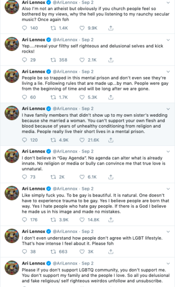Viewport: 175px width, 287px height.
Task: Open the chevron menu on the atheist tweet
Action: point(168,2)
